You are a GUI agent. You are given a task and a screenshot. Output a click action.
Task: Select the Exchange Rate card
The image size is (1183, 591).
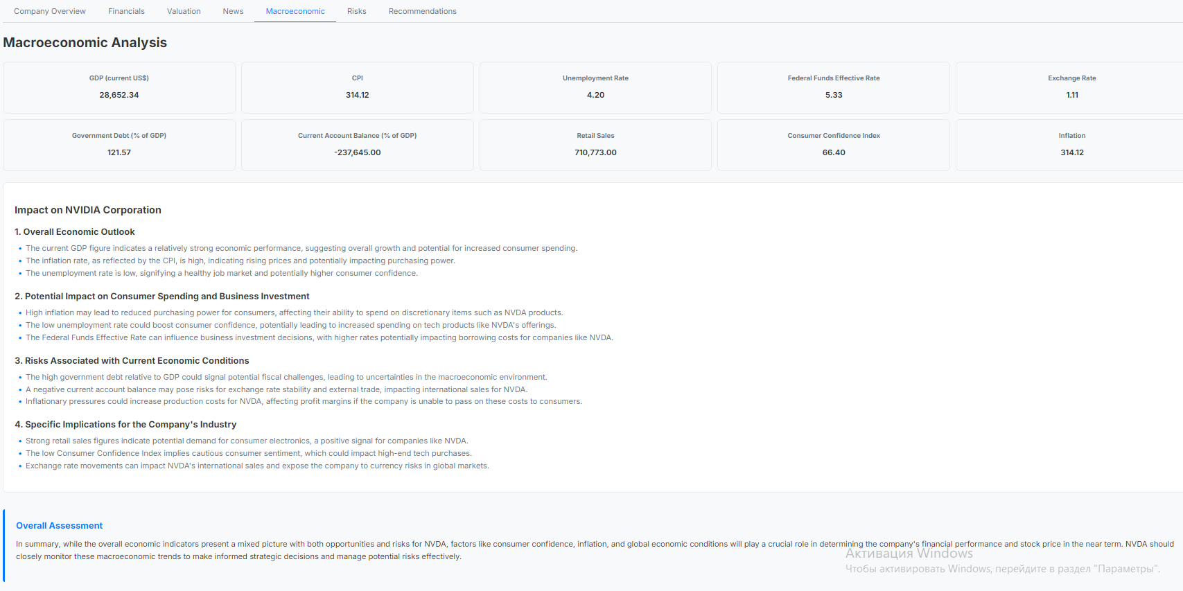1069,87
